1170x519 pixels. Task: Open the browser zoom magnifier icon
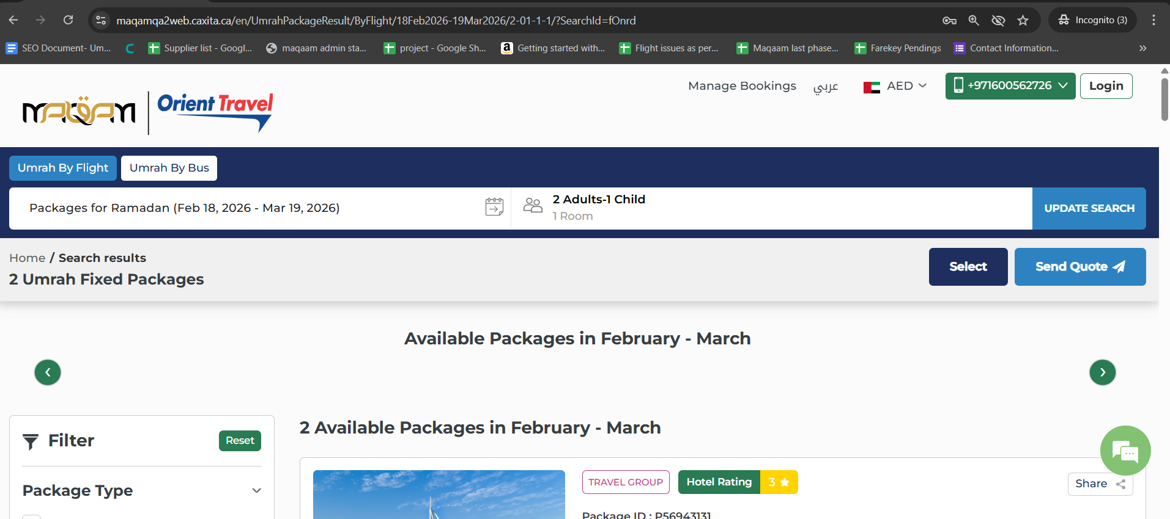[974, 21]
